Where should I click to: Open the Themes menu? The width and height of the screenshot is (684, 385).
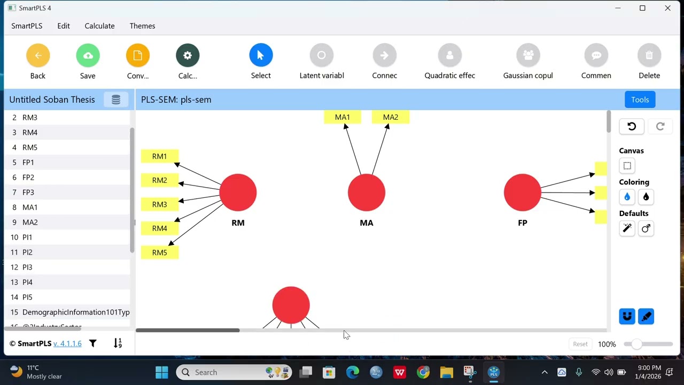point(142,26)
